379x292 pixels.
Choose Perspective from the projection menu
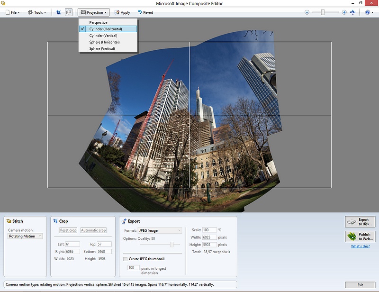click(98, 22)
